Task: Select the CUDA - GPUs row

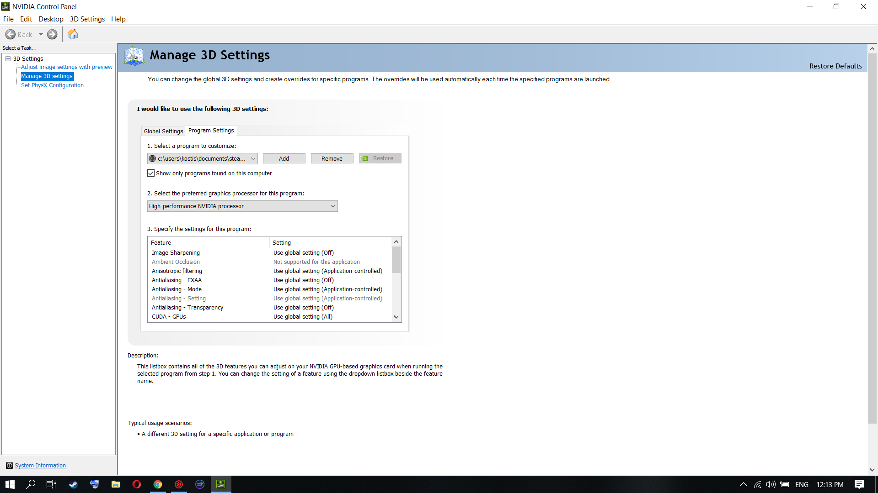Action: [x=270, y=317]
